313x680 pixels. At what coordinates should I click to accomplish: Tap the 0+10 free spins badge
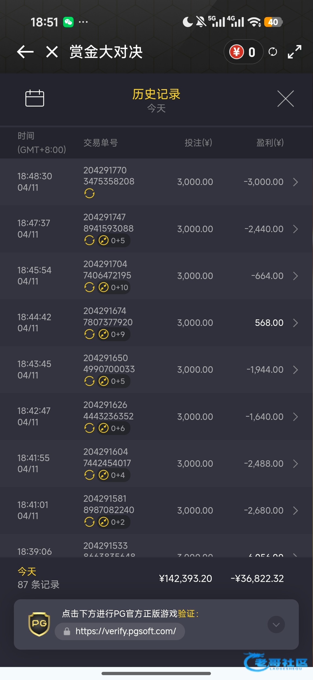coord(114,287)
